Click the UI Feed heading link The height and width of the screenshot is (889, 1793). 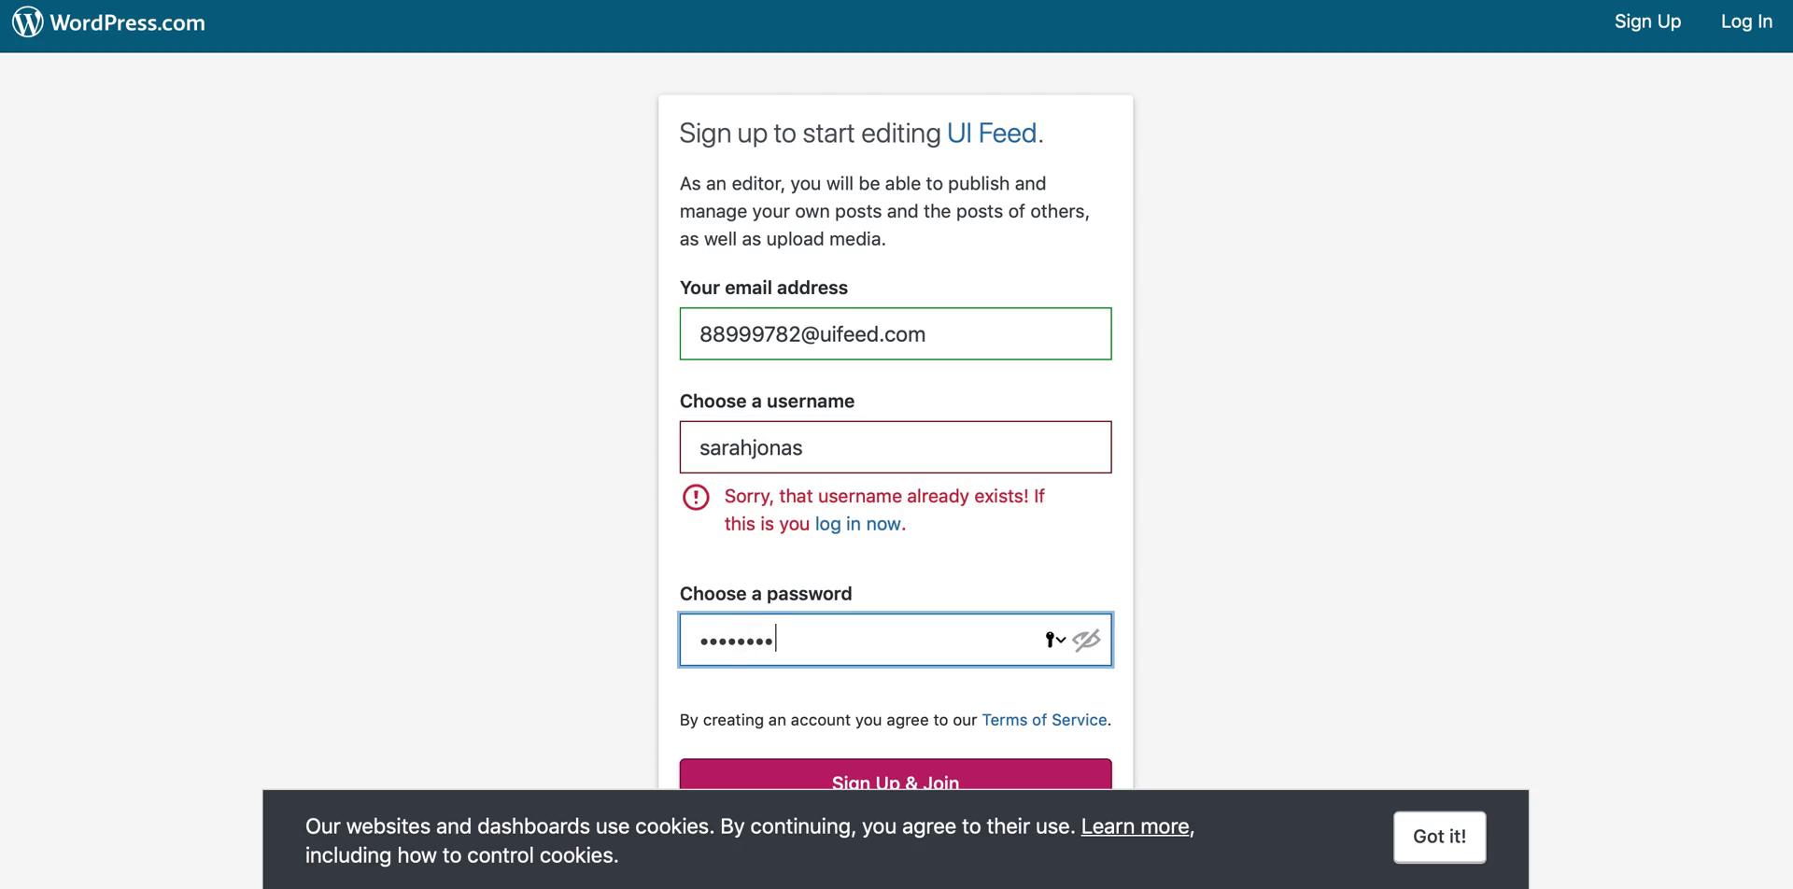pyautogui.click(x=991, y=133)
